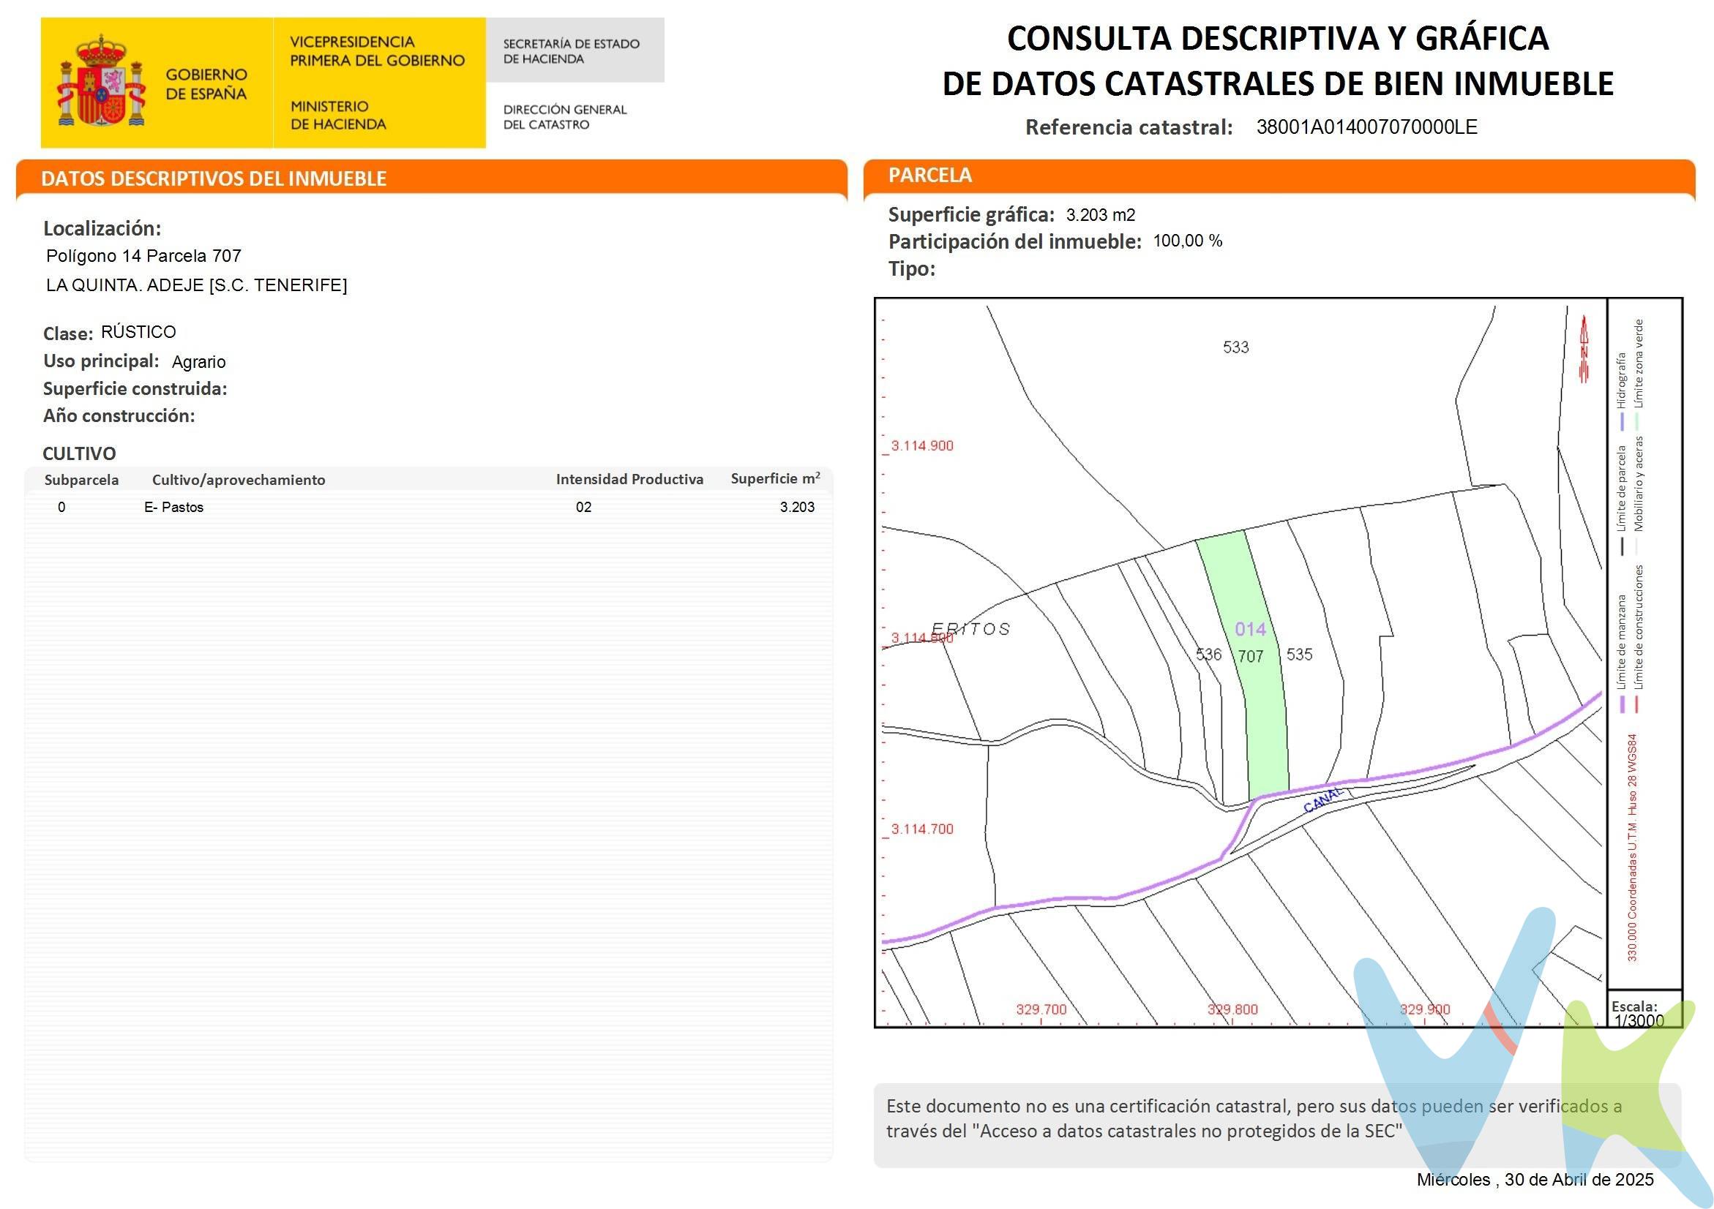The image size is (1714, 1209).
Task: Click the scale value '1/3000'
Action: (x=1639, y=1020)
